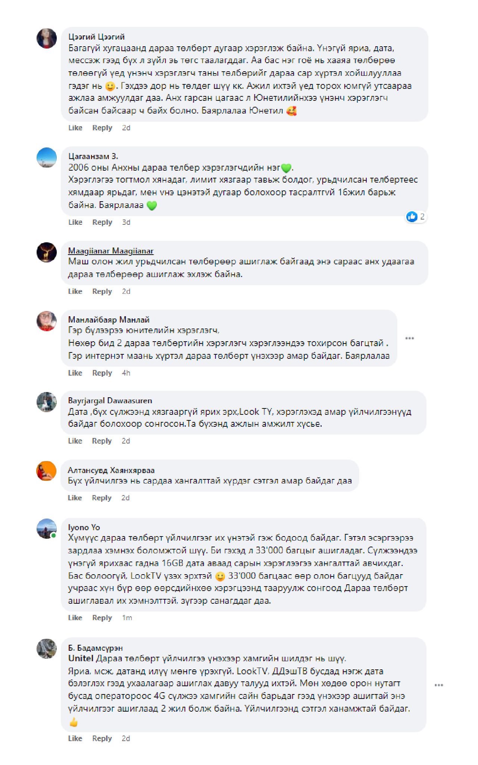Open the 3d timestamp on Цагаанзам's comment

[x=126, y=222]
